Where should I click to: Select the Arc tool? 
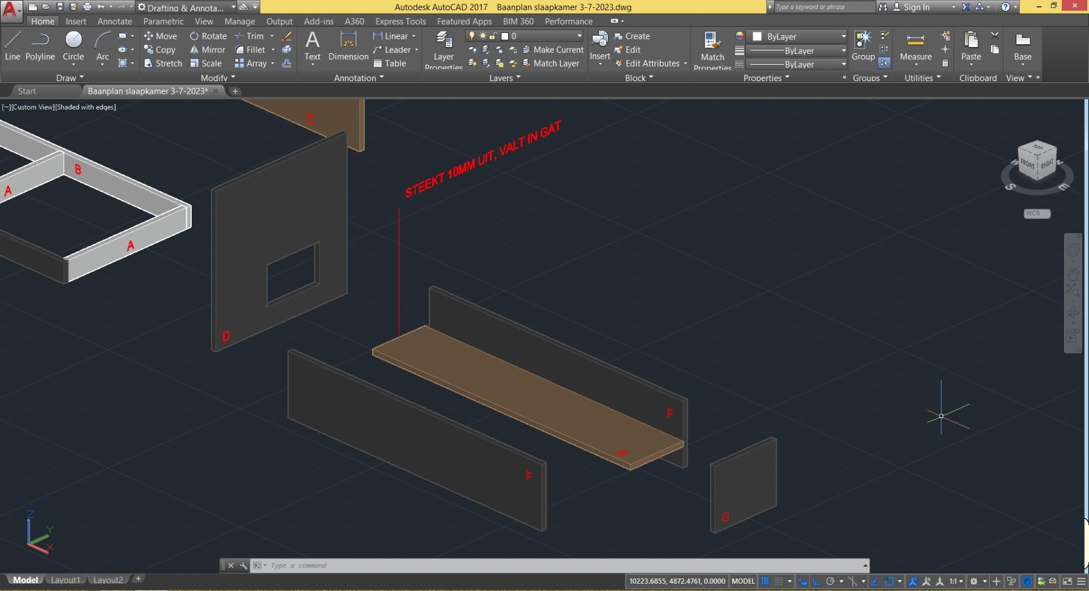click(103, 46)
